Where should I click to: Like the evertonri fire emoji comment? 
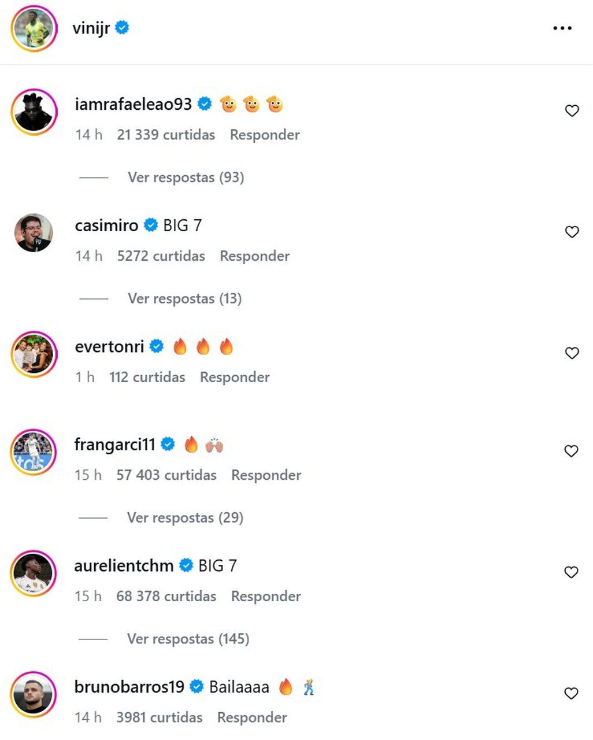click(x=572, y=353)
